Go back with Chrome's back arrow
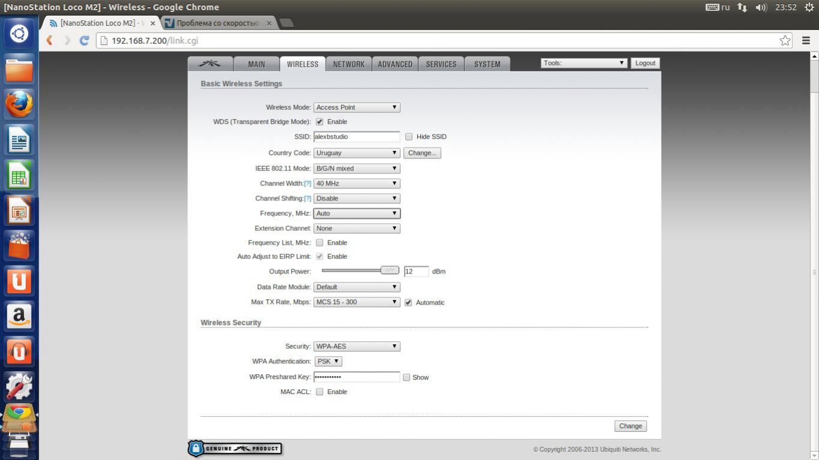Image resolution: width=819 pixels, height=460 pixels. (50, 41)
